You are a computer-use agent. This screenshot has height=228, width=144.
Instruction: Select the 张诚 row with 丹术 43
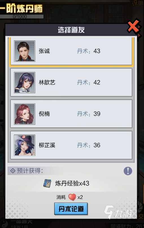coord(71,51)
